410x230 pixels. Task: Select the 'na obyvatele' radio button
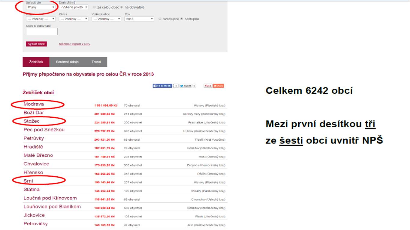coord(121,7)
